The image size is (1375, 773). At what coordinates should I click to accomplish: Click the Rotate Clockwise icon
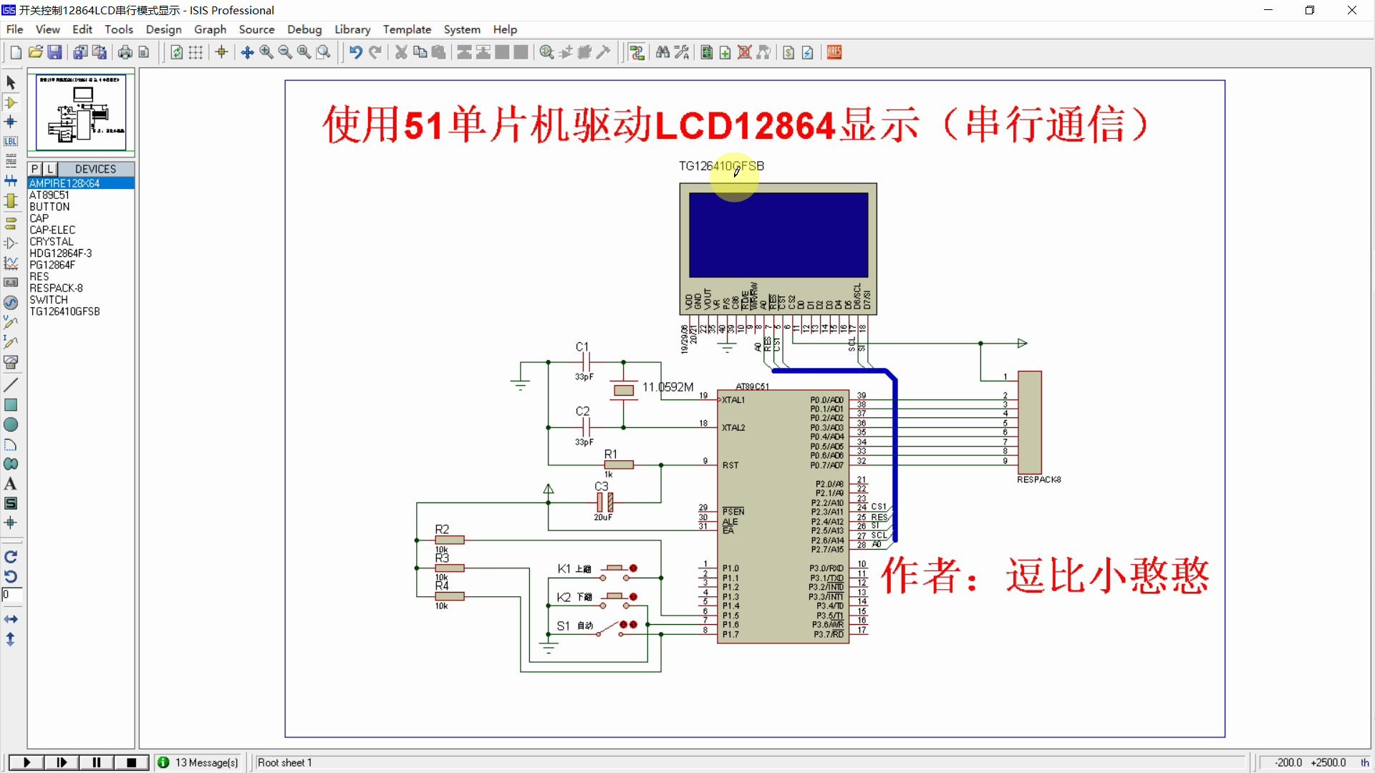click(11, 555)
